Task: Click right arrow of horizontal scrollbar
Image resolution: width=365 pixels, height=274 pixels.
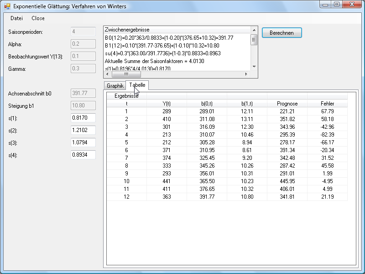Action: (x=247, y=74)
